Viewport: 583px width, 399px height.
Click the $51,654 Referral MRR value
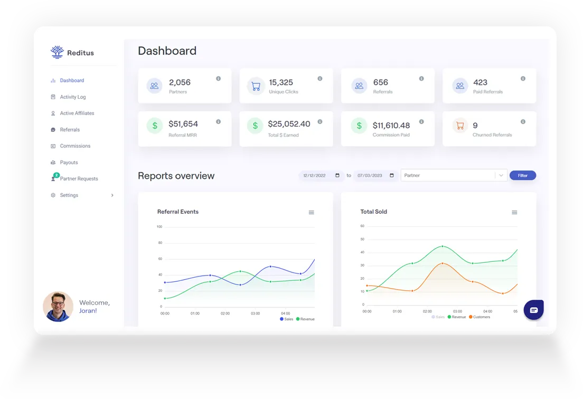pos(183,124)
